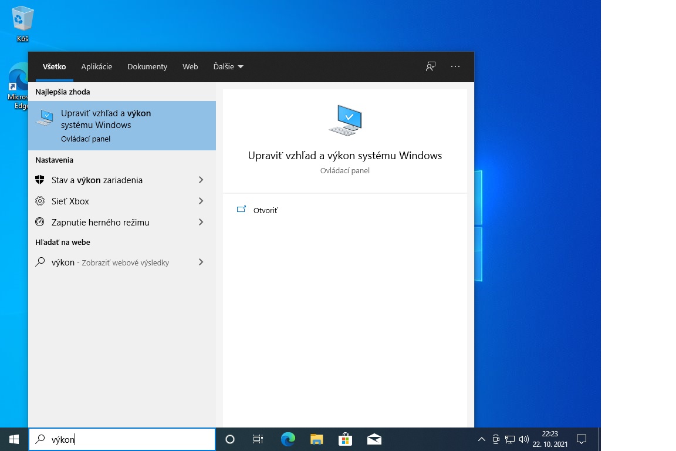The height and width of the screenshot is (451, 676).
Task: Launch Microsoft Edge from the taskbar
Action: 288,439
